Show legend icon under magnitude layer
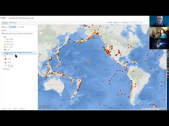Screen dimensions: 169x126 click(x=5, y=54)
